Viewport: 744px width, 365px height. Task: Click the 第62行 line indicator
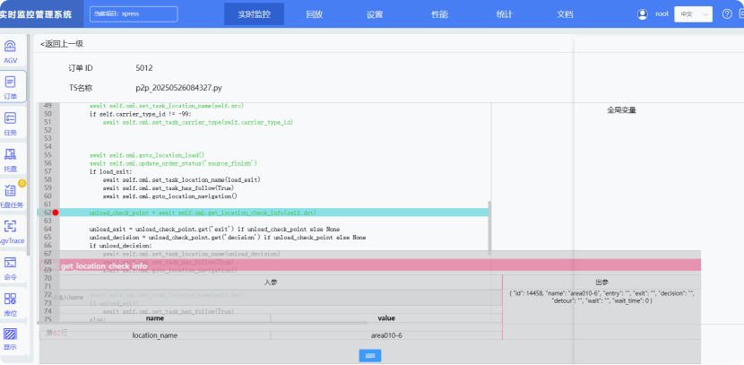56,333
